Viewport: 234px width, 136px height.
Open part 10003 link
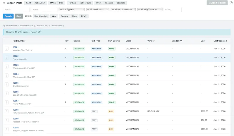(x=16, y=65)
